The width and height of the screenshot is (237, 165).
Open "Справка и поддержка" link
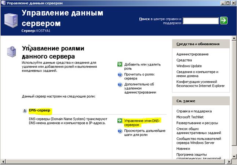pos(194,111)
